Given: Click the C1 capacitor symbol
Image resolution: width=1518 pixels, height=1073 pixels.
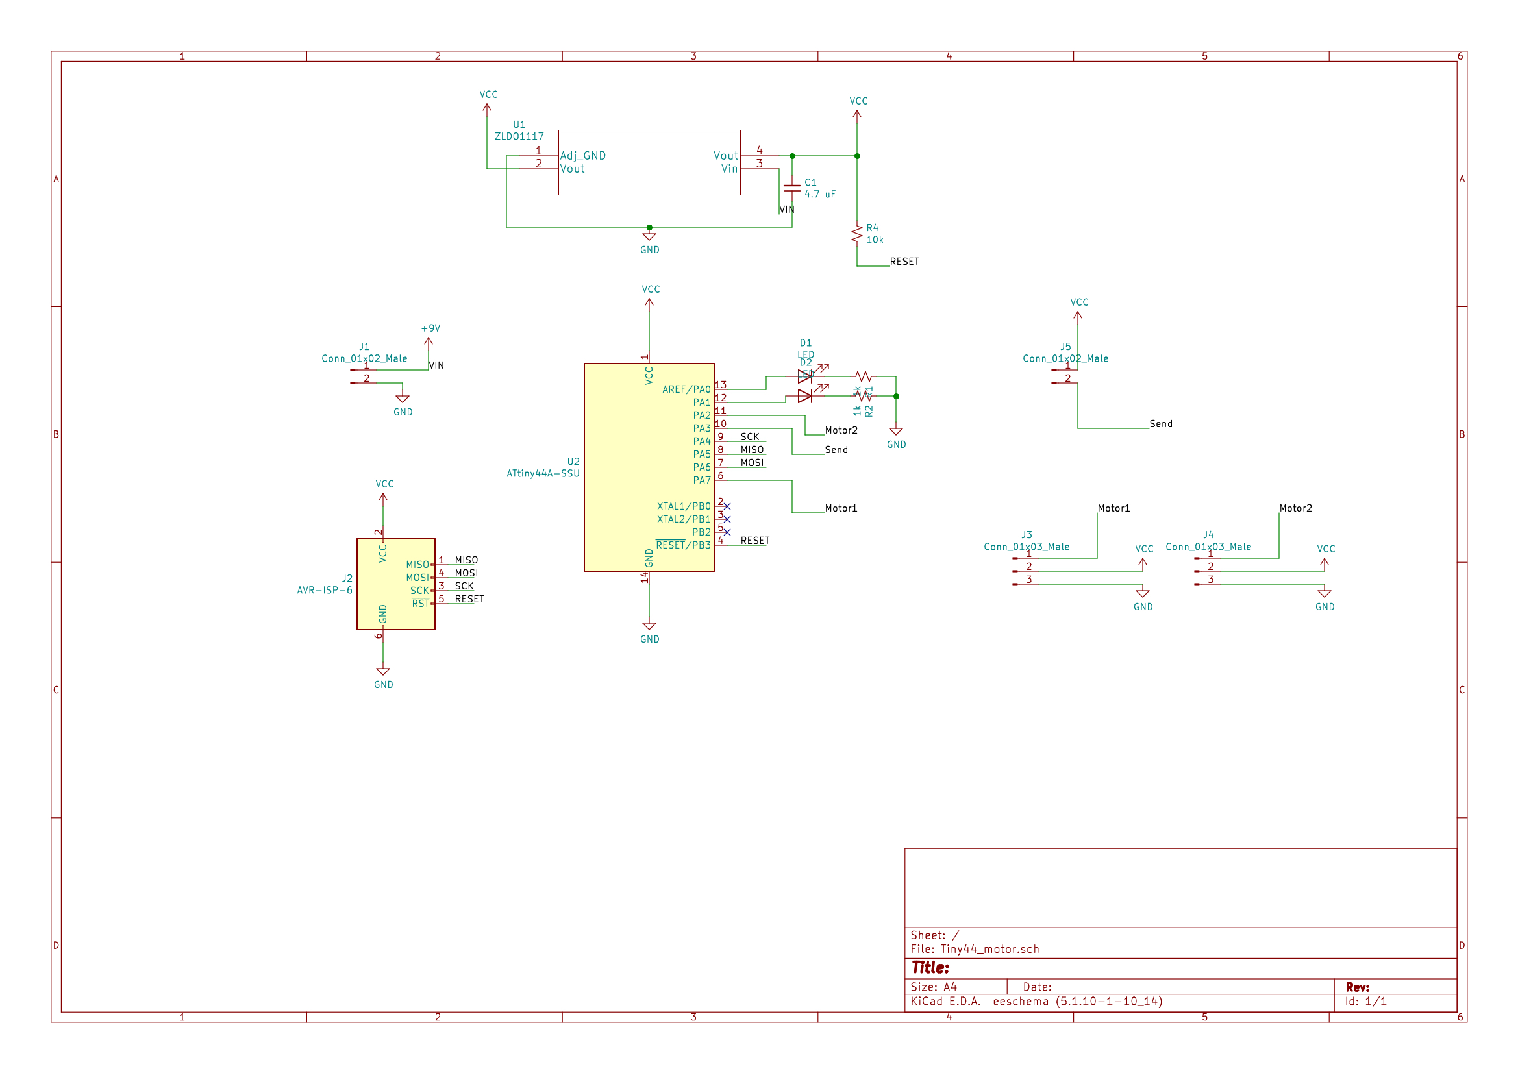Looking at the screenshot, I should 792,188.
